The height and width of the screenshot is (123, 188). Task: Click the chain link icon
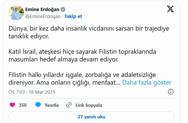(x=69, y=105)
